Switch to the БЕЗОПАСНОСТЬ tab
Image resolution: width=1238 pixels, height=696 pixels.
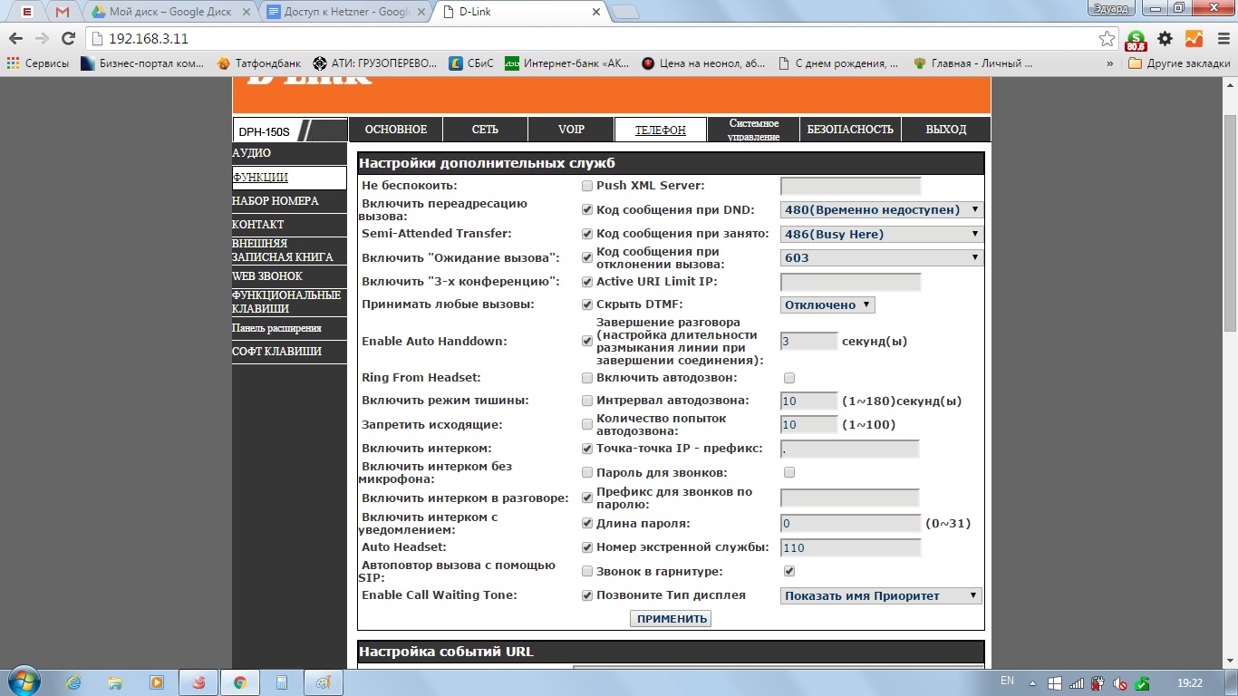(850, 130)
